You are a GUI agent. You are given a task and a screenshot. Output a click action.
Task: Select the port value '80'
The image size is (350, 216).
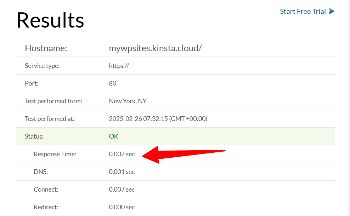[x=113, y=83]
